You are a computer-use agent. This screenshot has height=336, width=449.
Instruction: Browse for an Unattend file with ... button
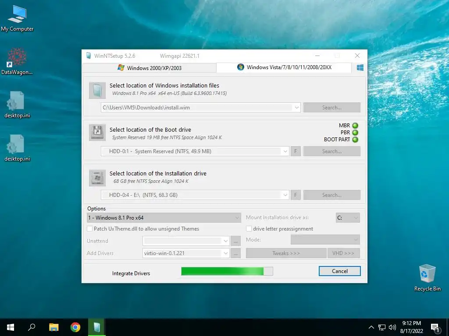(235, 241)
